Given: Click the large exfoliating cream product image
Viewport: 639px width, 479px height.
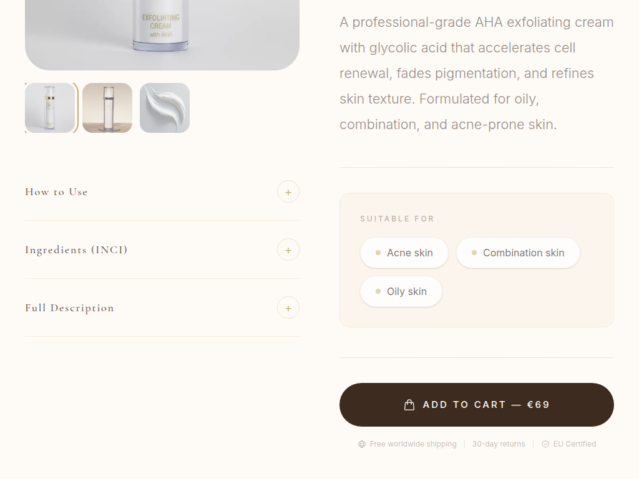Looking at the screenshot, I should coord(162,31).
